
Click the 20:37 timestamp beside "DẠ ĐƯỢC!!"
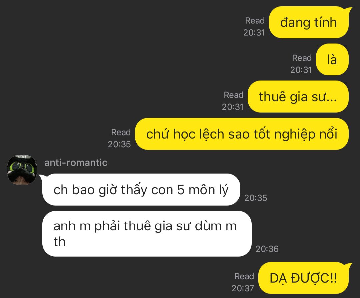[243, 288]
